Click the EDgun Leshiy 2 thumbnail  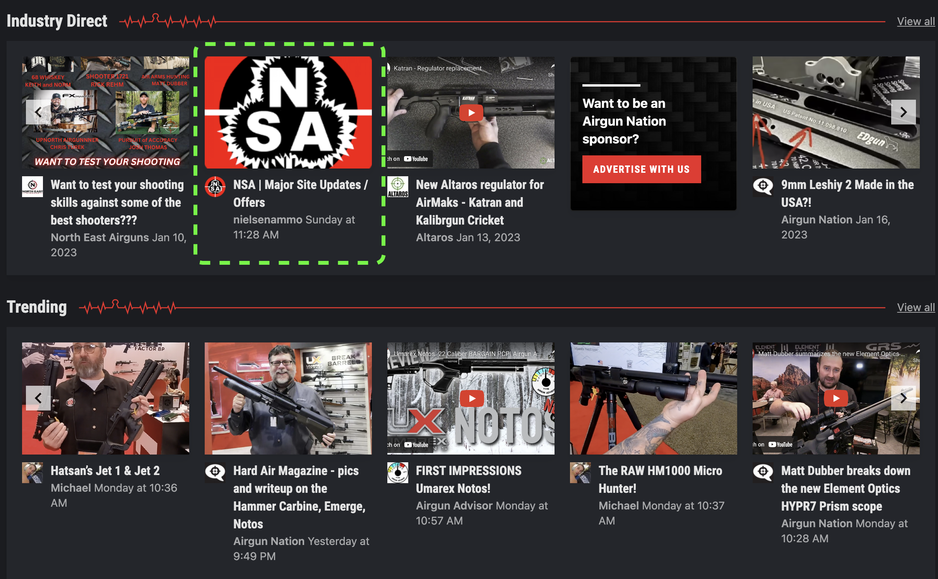836,112
